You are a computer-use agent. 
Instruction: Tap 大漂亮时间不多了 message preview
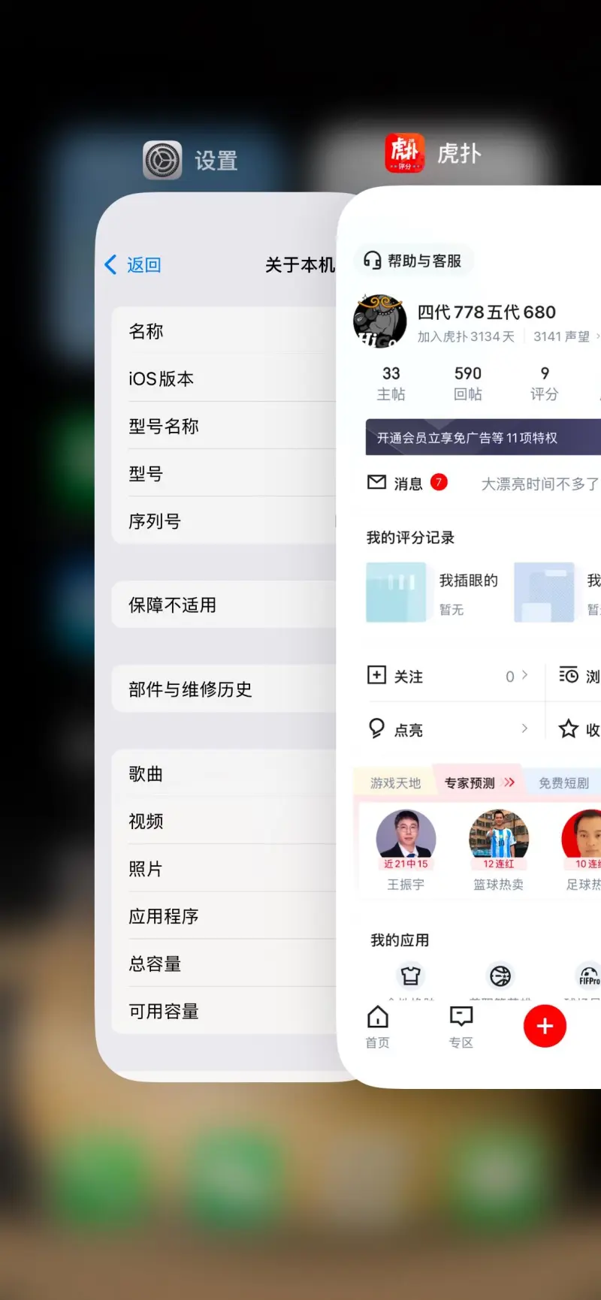click(x=540, y=484)
